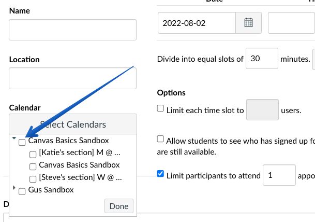Image resolution: width=315 pixels, height=222 pixels.
Task: Expand the Gus Sandbox tree arrow
Action: click(14, 188)
